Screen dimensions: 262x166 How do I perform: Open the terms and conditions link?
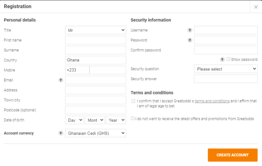(x=212, y=101)
